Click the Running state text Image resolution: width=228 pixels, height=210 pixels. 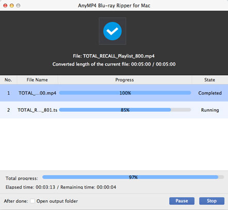(x=210, y=110)
